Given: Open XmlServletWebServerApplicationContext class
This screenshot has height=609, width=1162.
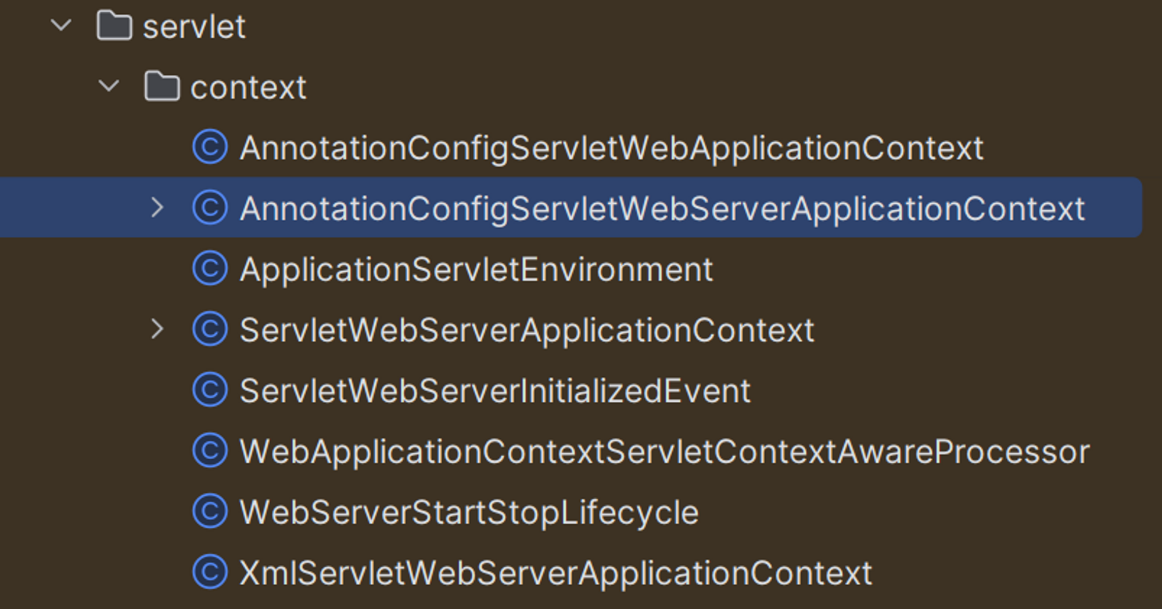Looking at the screenshot, I should 555,573.
